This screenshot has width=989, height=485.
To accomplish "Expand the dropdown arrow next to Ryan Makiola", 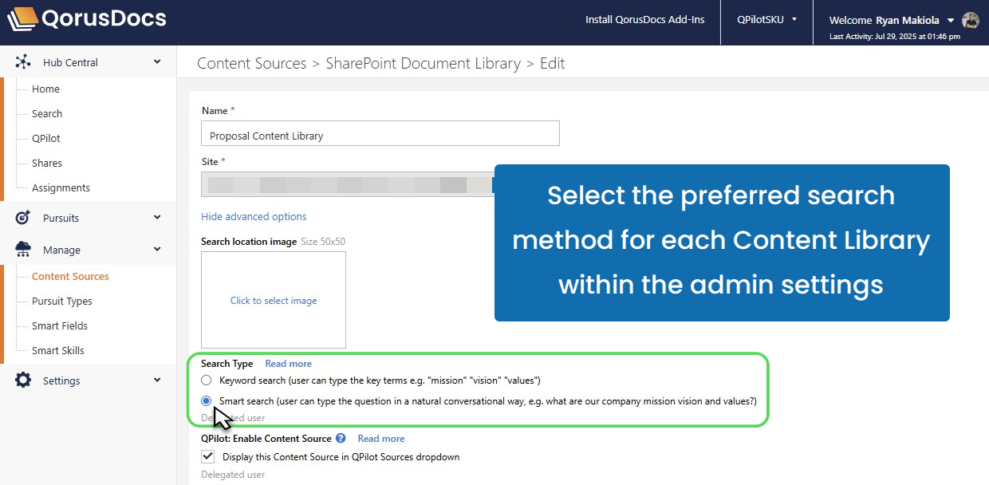I will pos(949,20).
